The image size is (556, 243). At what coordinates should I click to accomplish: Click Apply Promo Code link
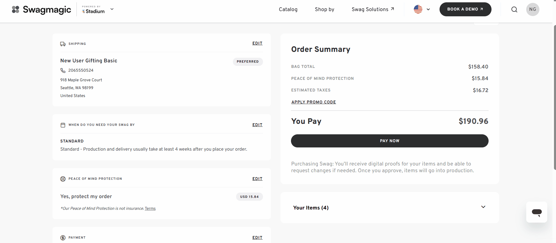coord(313,102)
